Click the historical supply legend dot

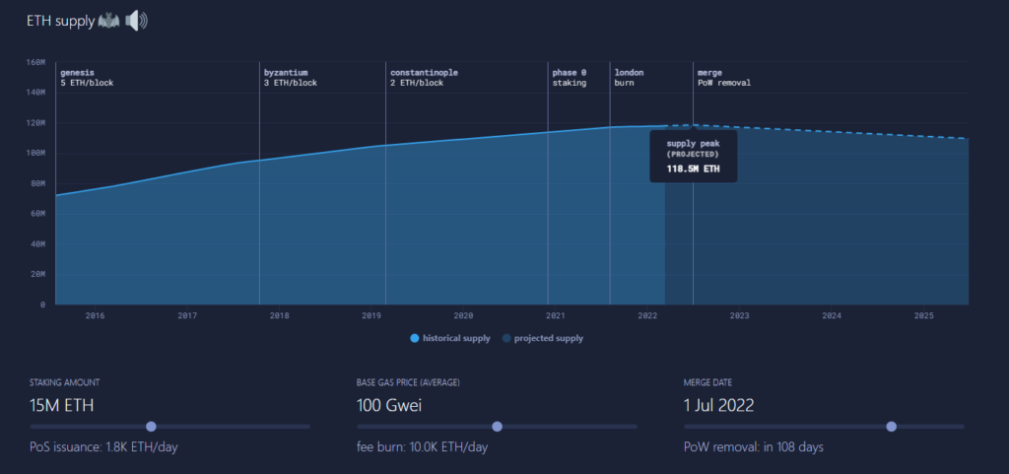pos(415,338)
